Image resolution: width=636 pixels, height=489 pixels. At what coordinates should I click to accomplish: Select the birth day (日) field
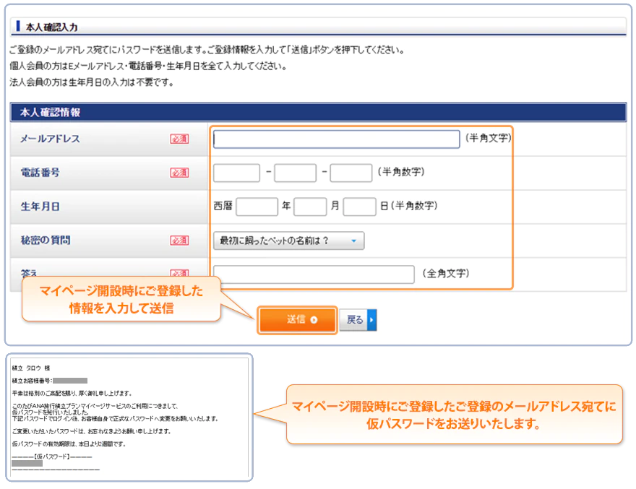pos(359,207)
